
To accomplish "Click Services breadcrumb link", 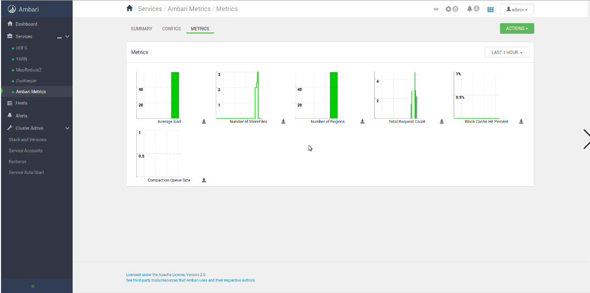I will click(150, 8).
